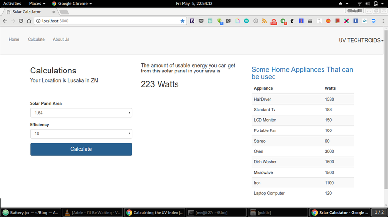
Task: Open the RSS feed extension icon
Action: [x=264, y=21]
